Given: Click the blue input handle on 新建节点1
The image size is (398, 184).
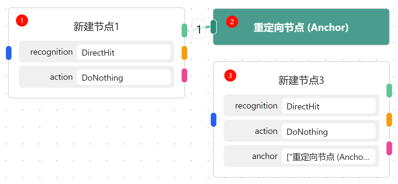Looking at the screenshot, I should (x=9, y=53).
